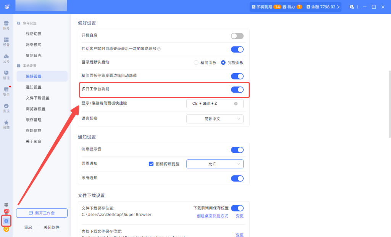Image resolution: width=391 pixels, height=237 pixels.
Task: Open the 设备 (Devices) sidebar icon
Action: point(6,41)
